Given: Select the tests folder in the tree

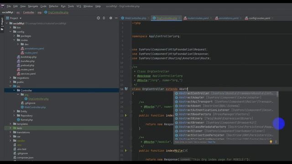Looking at the screenshot, I should pos(62,128).
